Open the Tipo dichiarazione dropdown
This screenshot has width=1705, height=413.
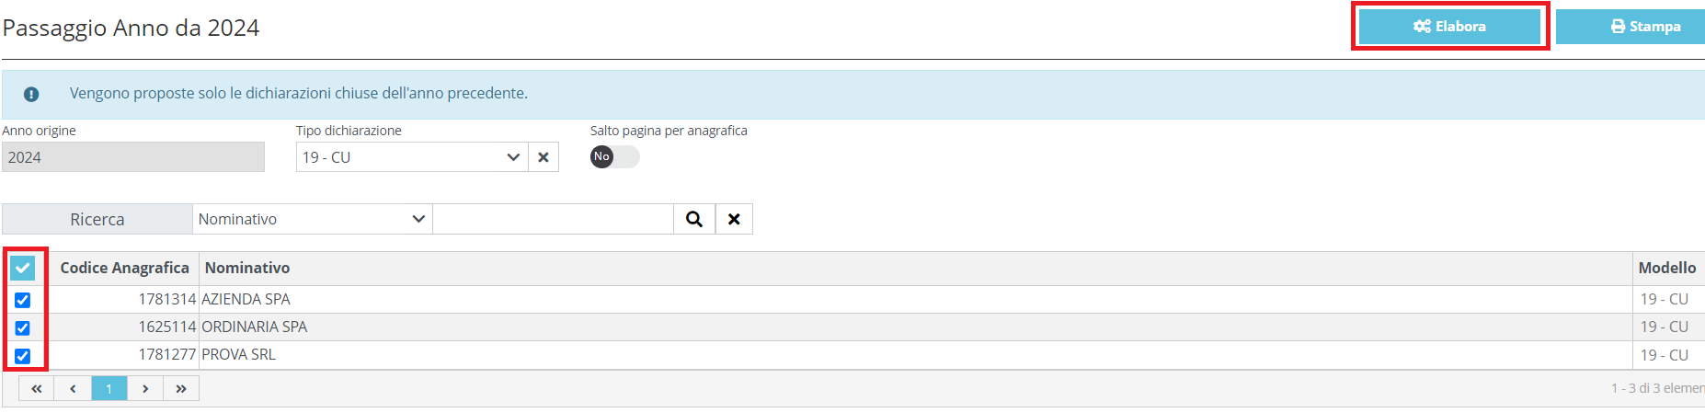[411, 157]
